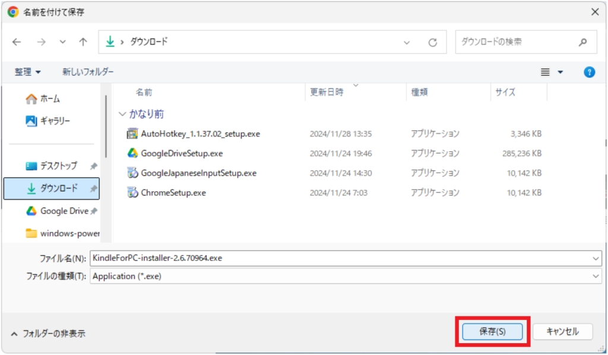Click the search magnifier icon
The height and width of the screenshot is (355, 608).
(582, 42)
